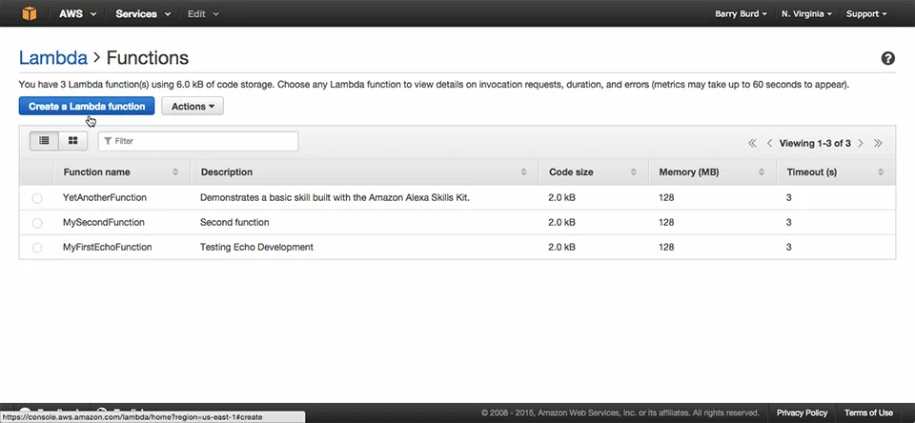
Task: Click the Description column header
Action: (364, 172)
